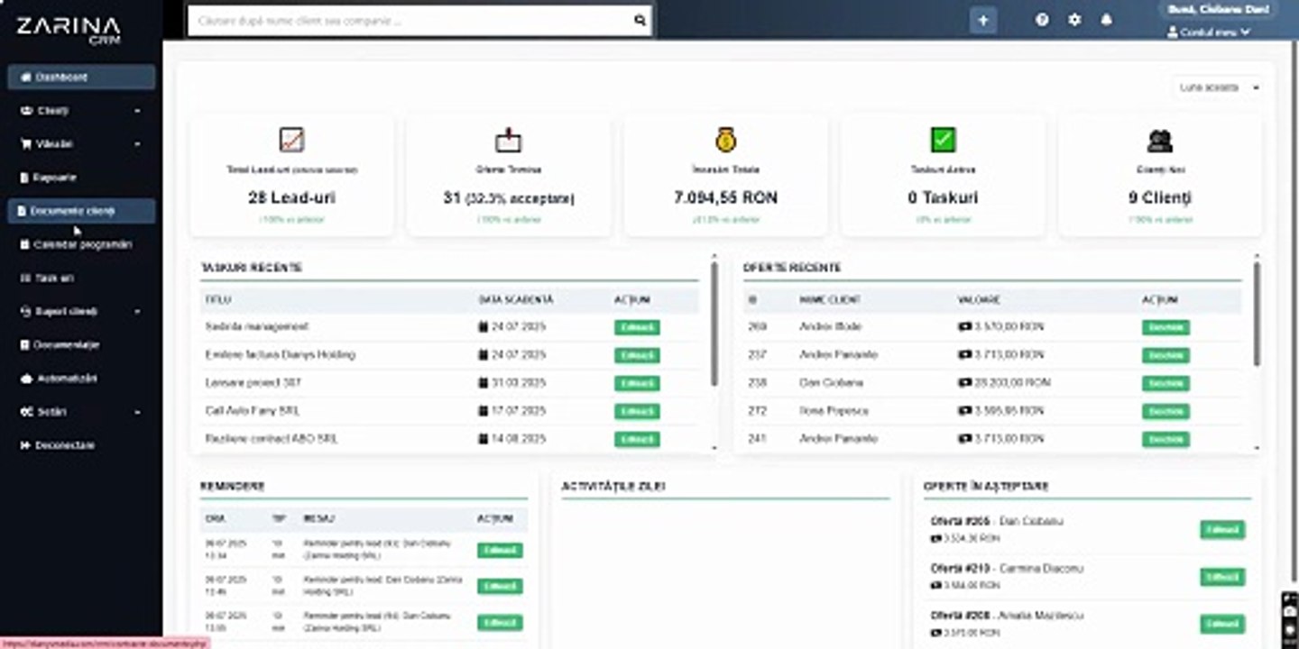The image size is (1299, 649).
Task: Expand the Clienți submenu in the sidebar
Action: click(81, 111)
